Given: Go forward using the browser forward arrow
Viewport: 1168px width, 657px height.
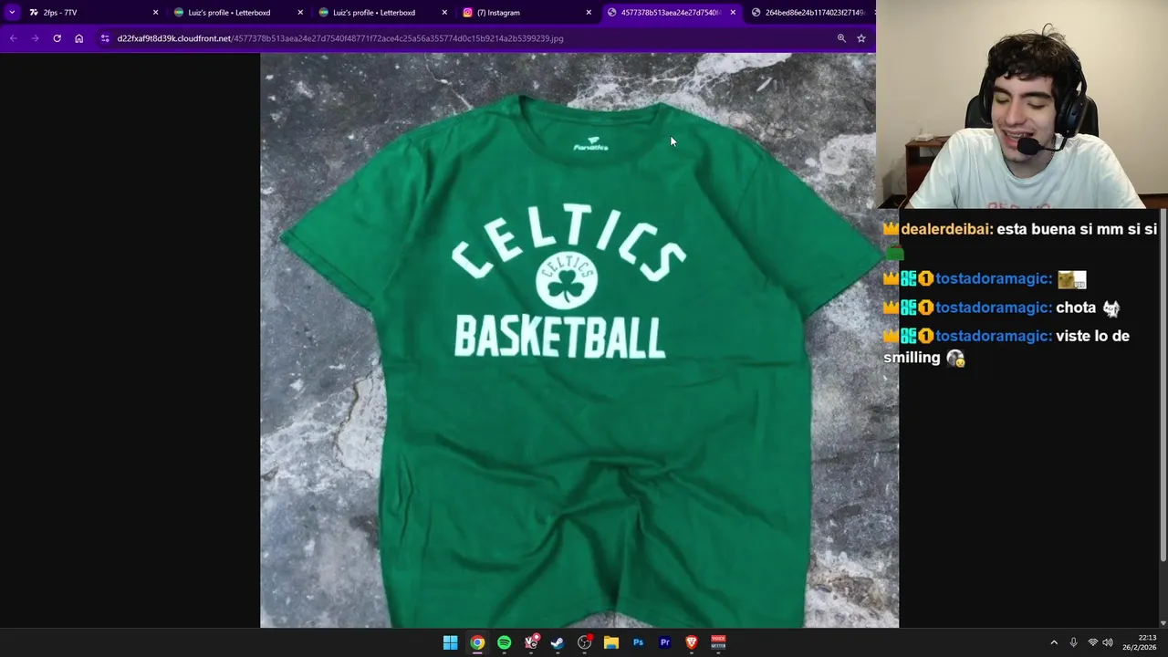Looking at the screenshot, I should (x=35, y=38).
